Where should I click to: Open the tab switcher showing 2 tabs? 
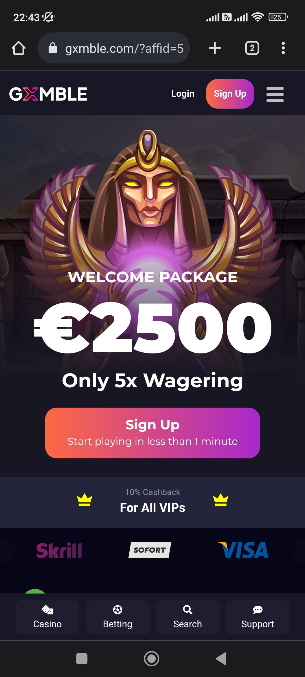(x=252, y=48)
